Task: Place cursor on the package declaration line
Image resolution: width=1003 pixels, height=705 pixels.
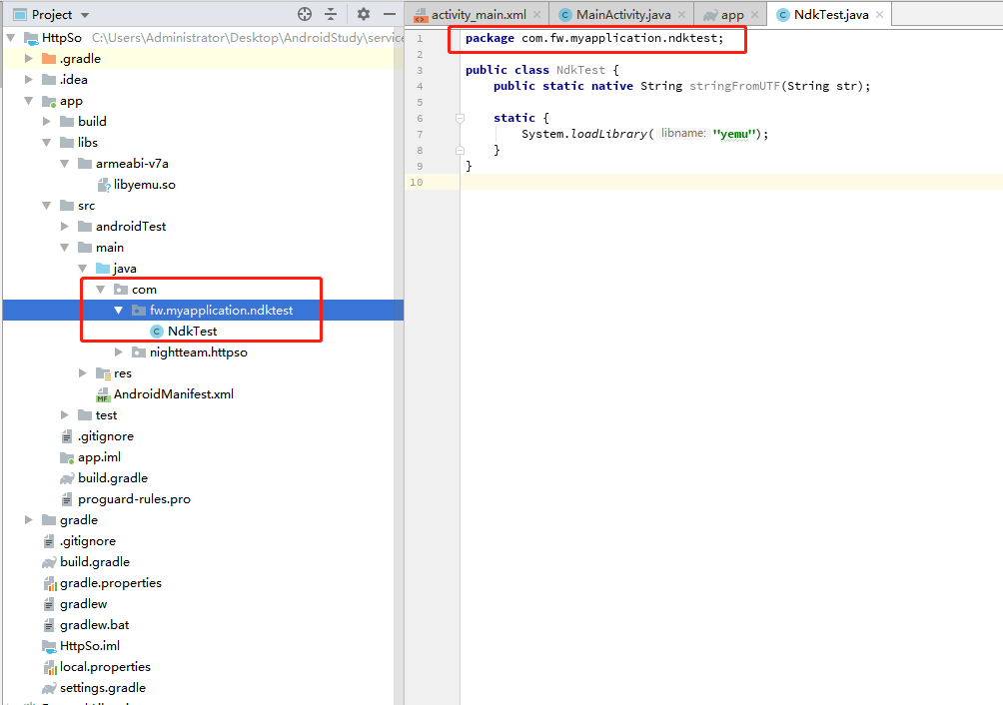Action: pos(594,38)
